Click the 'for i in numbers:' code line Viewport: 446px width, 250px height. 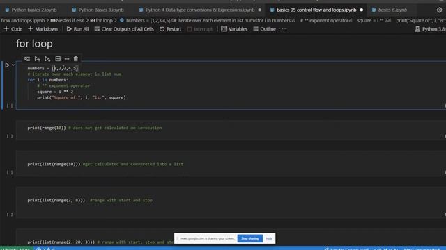tap(48, 80)
